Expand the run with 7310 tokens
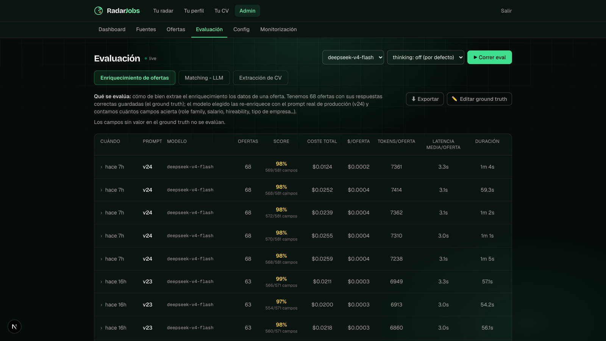Viewport: 606px width, 341px height. [101, 236]
